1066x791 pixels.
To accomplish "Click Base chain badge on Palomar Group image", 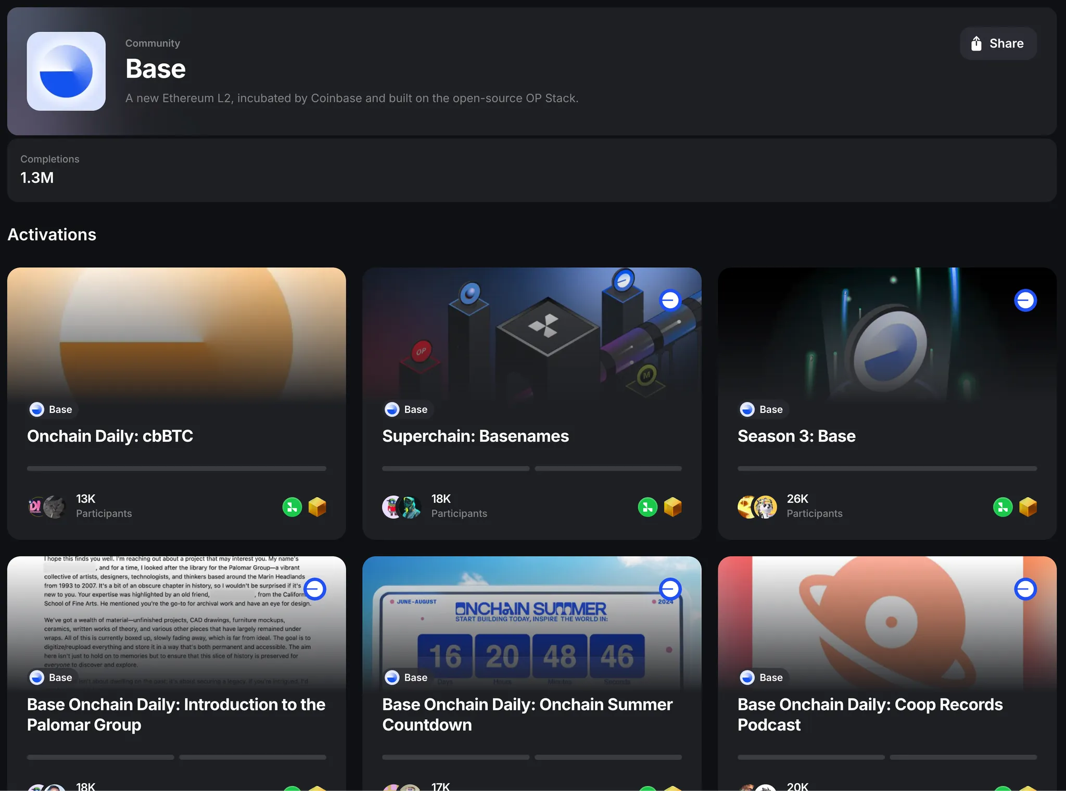I will click(x=315, y=589).
